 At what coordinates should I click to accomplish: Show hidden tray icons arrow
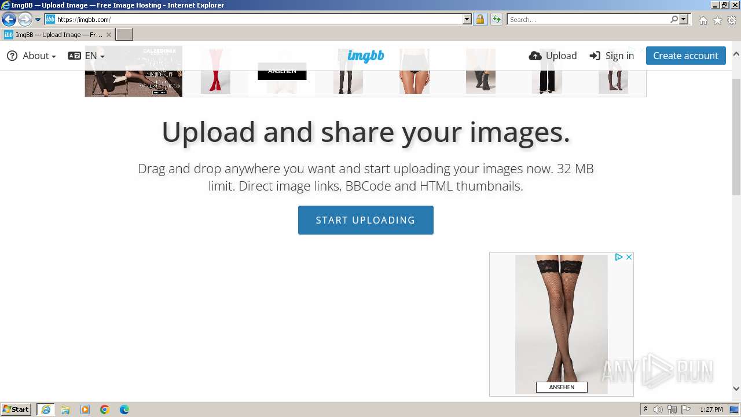pyautogui.click(x=645, y=409)
